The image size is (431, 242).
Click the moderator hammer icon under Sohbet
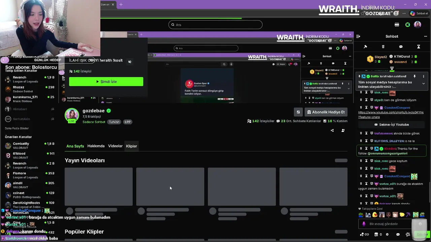[x=365, y=47]
